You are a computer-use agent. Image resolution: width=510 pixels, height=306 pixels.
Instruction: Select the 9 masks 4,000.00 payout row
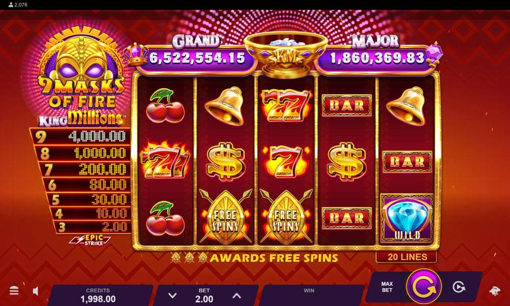coord(81,137)
